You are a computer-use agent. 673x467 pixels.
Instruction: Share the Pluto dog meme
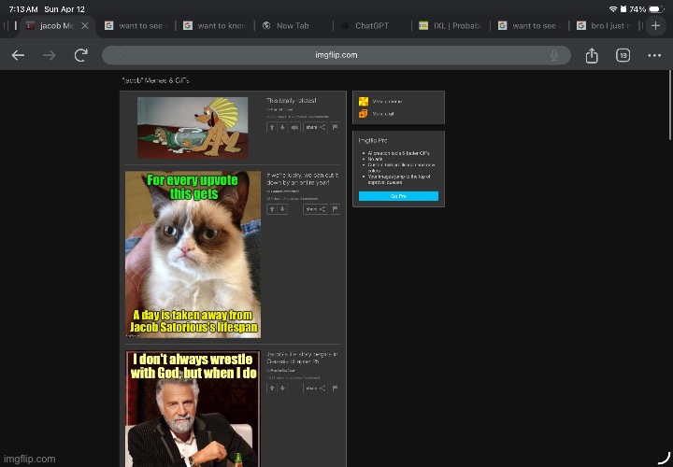coord(316,127)
